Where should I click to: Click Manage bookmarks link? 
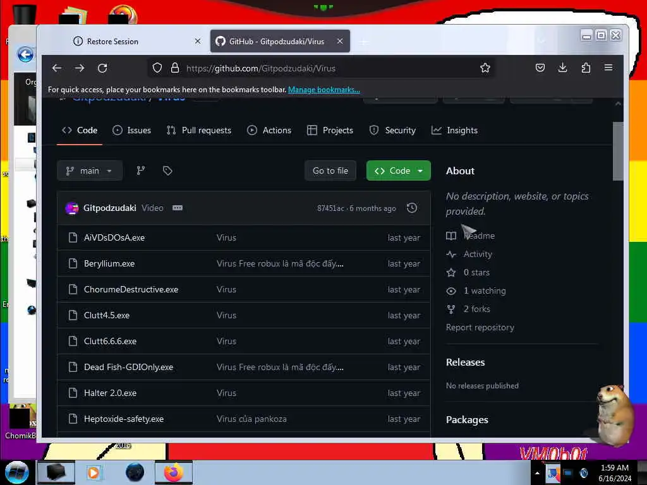[324, 90]
